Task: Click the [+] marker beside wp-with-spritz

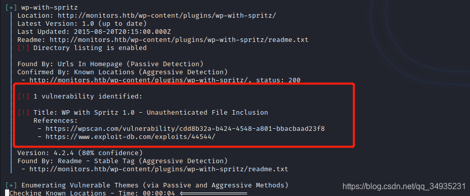Action: [11, 7]
